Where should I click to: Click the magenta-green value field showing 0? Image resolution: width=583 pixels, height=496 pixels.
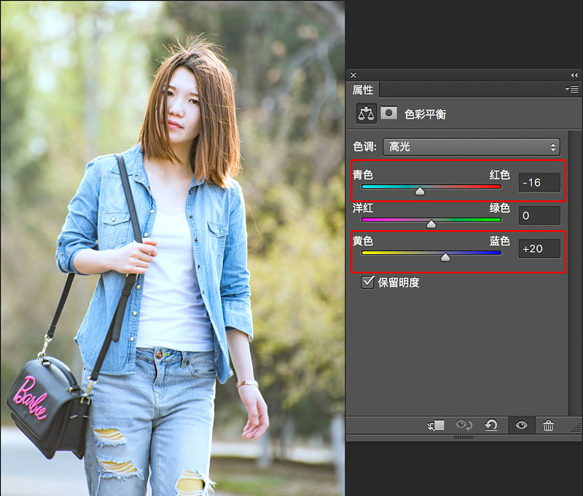[x=539, y=216]
